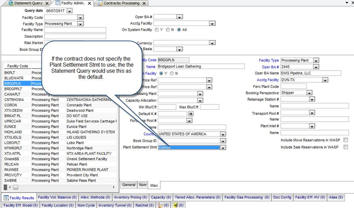
Task: Enable Include Move Reservations in WASP
Action: 345,140
